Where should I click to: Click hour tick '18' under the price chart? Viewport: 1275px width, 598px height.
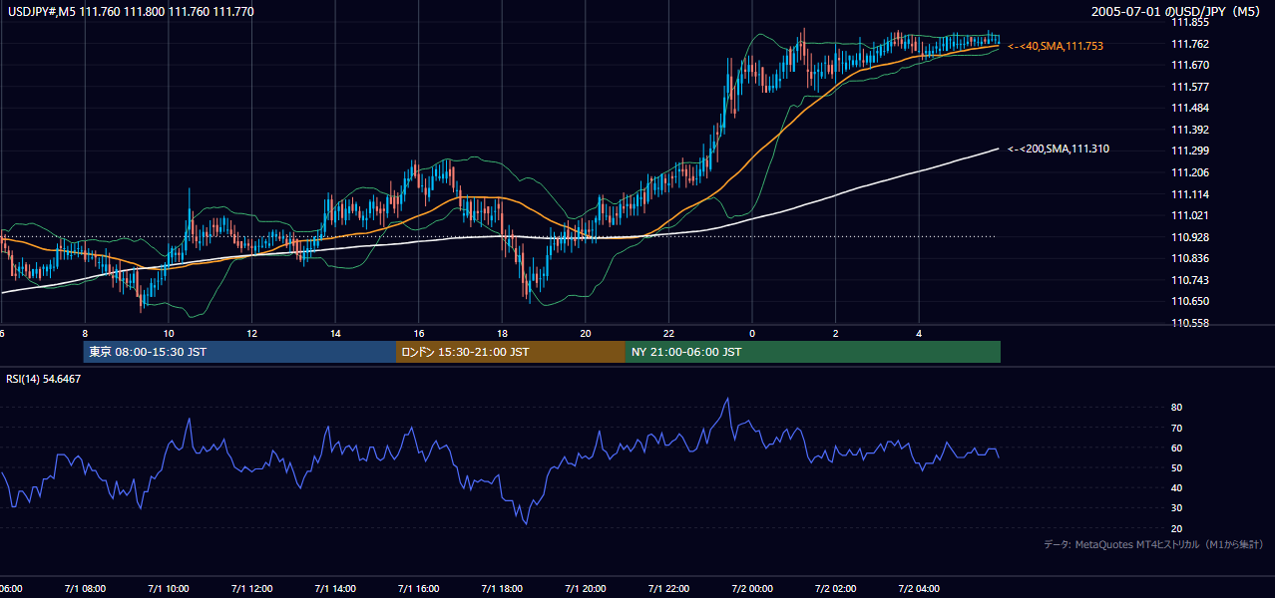pos(502,334)
